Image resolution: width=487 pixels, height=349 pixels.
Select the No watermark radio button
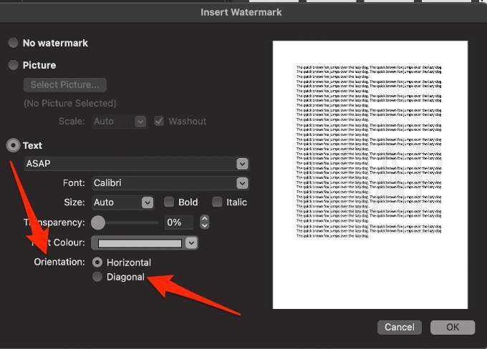(13, 43)
